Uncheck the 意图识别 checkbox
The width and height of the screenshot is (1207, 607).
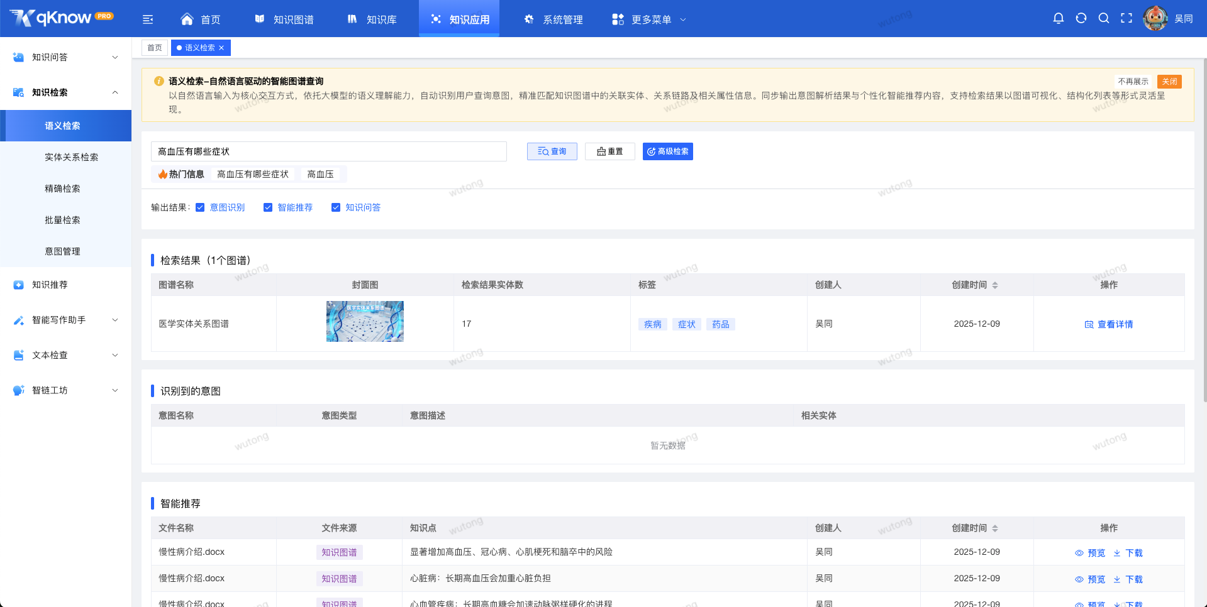click(200, 207)
